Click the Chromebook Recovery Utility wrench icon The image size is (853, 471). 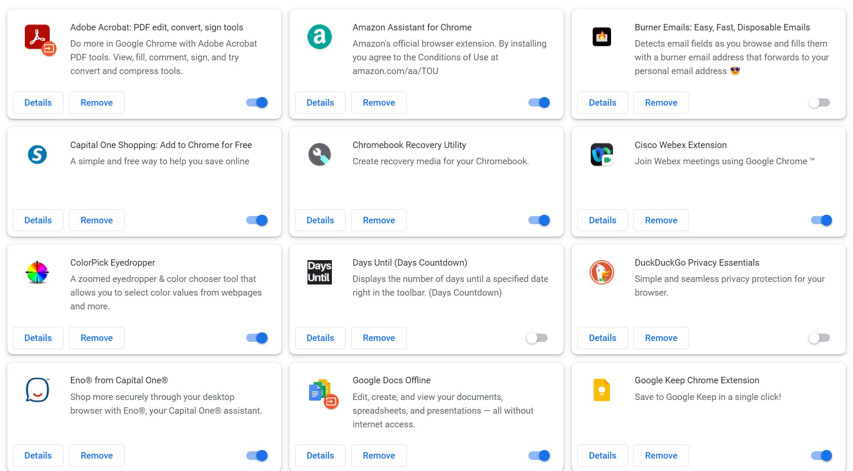pos(319,154)
